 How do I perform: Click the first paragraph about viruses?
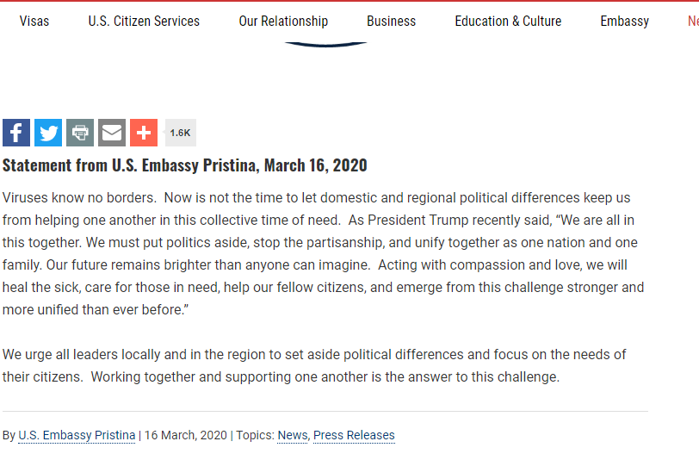coord(323,253)
